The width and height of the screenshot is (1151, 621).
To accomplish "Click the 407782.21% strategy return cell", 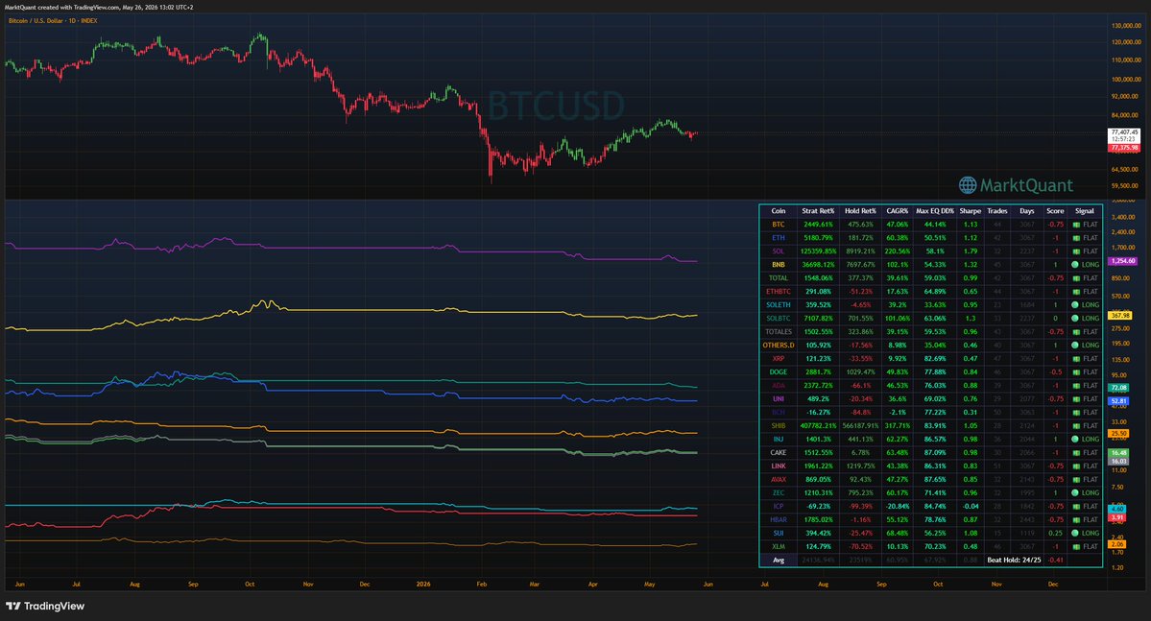I will click(818, 426).
